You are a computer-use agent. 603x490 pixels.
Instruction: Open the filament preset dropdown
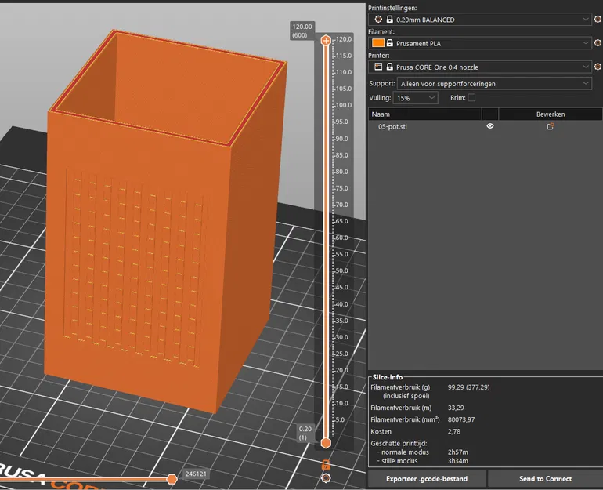(x=479, y=43)
